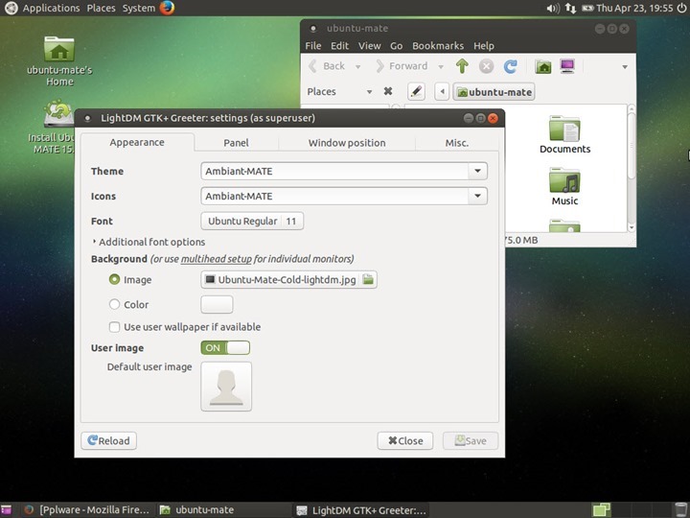Open Install Ubuntu MATE desktop icon

pos(52,127)
